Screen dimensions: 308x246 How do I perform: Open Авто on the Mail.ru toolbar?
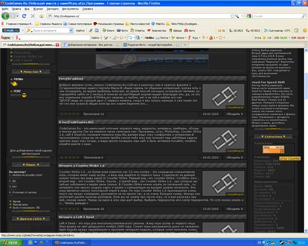click(190, 31)
